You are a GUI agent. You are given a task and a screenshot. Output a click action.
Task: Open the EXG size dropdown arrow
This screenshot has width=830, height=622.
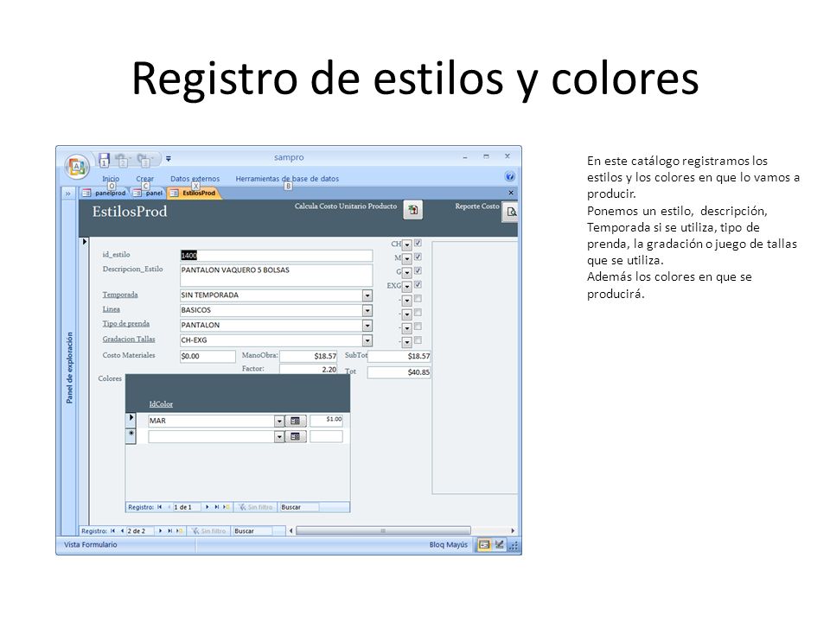[x=406, y=287]
